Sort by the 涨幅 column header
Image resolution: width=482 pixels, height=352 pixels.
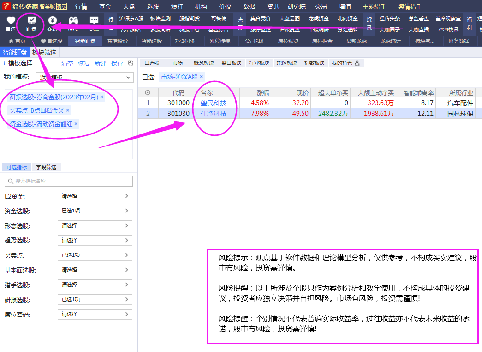point(263,93)
